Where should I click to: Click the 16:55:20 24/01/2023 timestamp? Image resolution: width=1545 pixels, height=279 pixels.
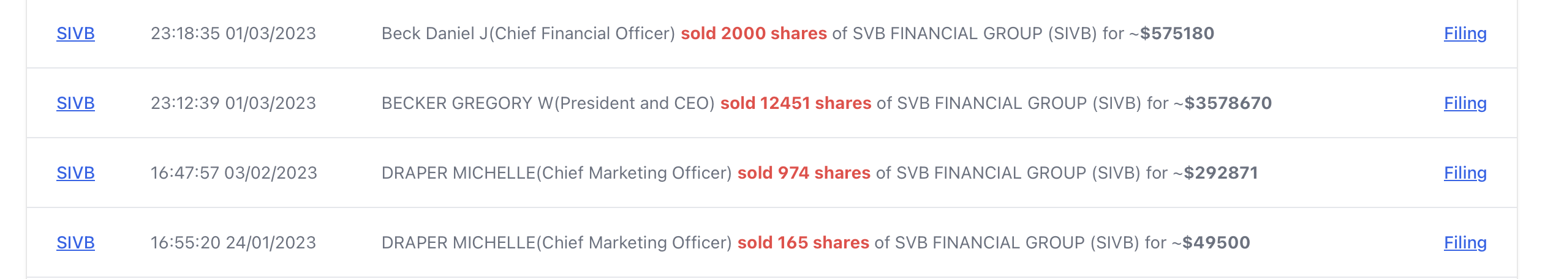click(233, 243)
